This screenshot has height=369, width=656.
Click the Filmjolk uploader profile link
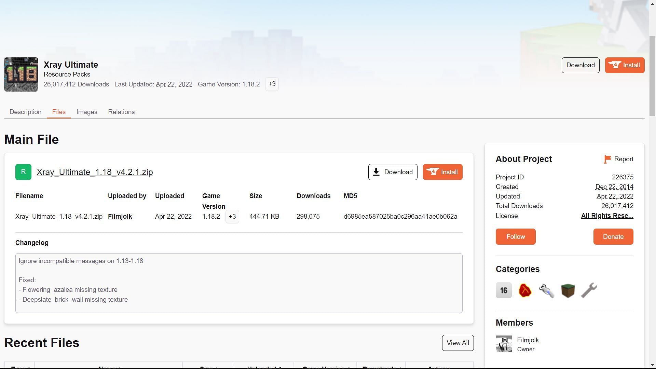(120, 217)
